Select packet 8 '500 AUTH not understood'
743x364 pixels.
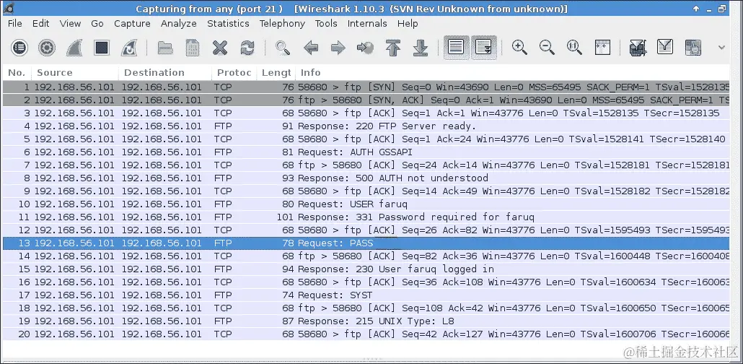[366, 178]
